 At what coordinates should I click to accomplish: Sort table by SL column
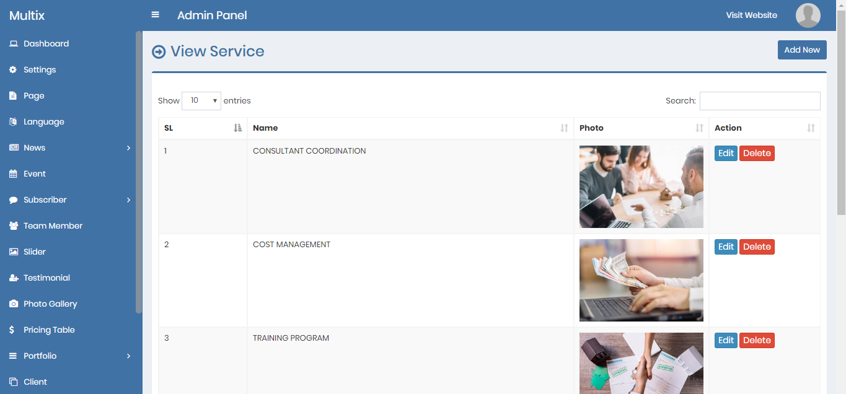pos(203,128)
